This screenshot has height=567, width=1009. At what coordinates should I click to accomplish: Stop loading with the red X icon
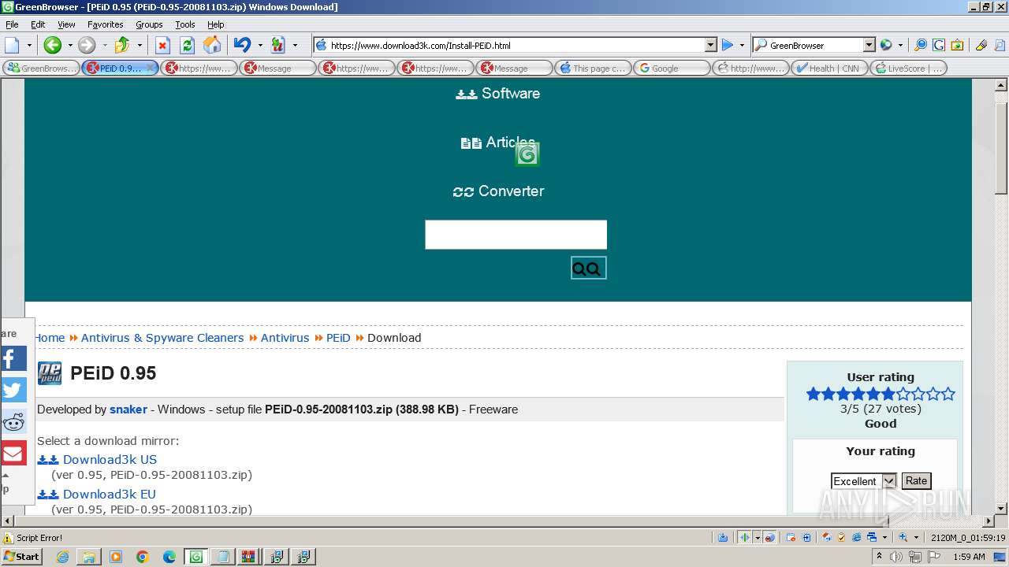coord(162,45)
